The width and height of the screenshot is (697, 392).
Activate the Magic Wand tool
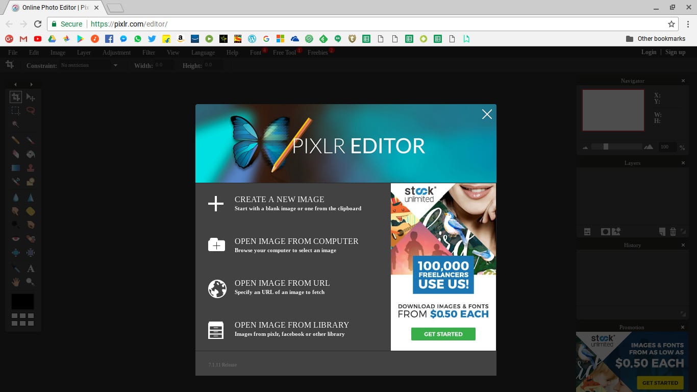[x=16, y=124]
